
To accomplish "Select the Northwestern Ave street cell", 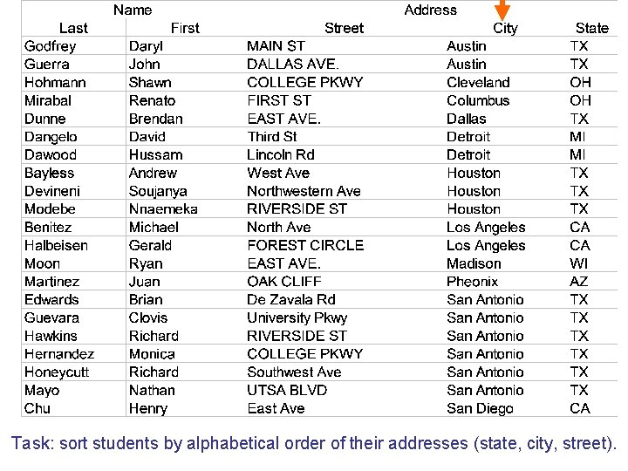I will click(304, 191).
